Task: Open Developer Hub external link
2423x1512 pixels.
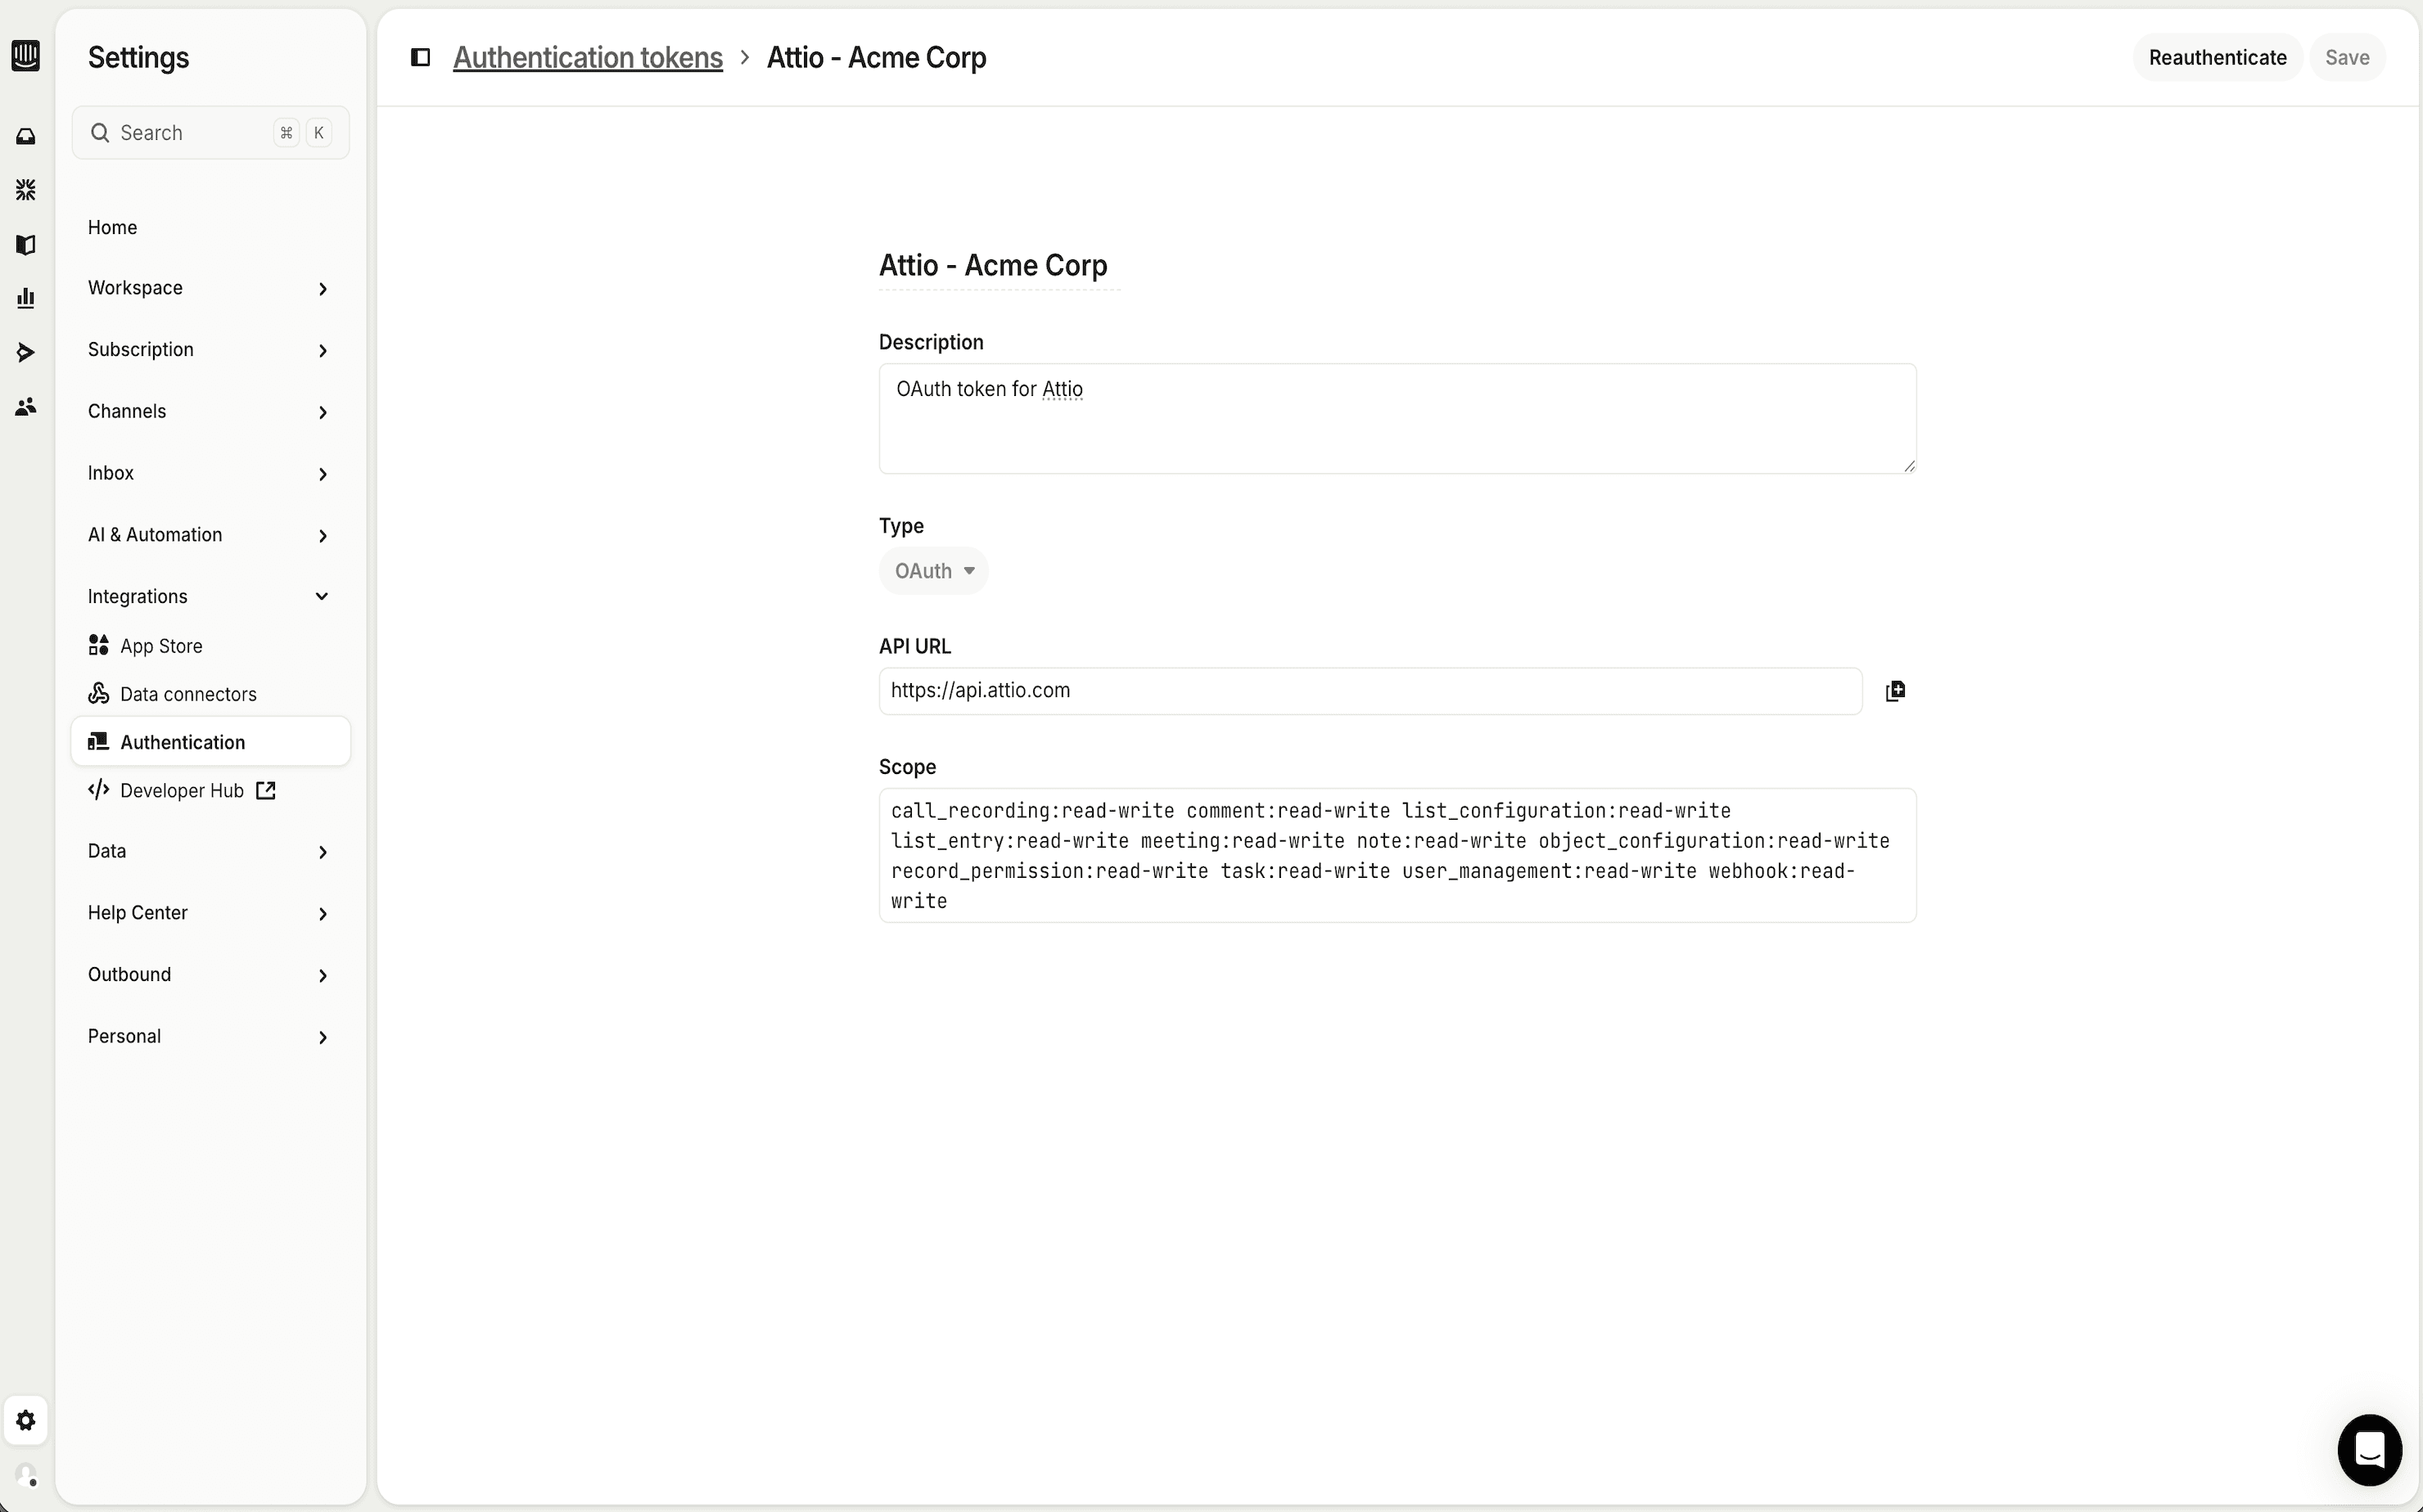Action: click(x=182, y=791)
